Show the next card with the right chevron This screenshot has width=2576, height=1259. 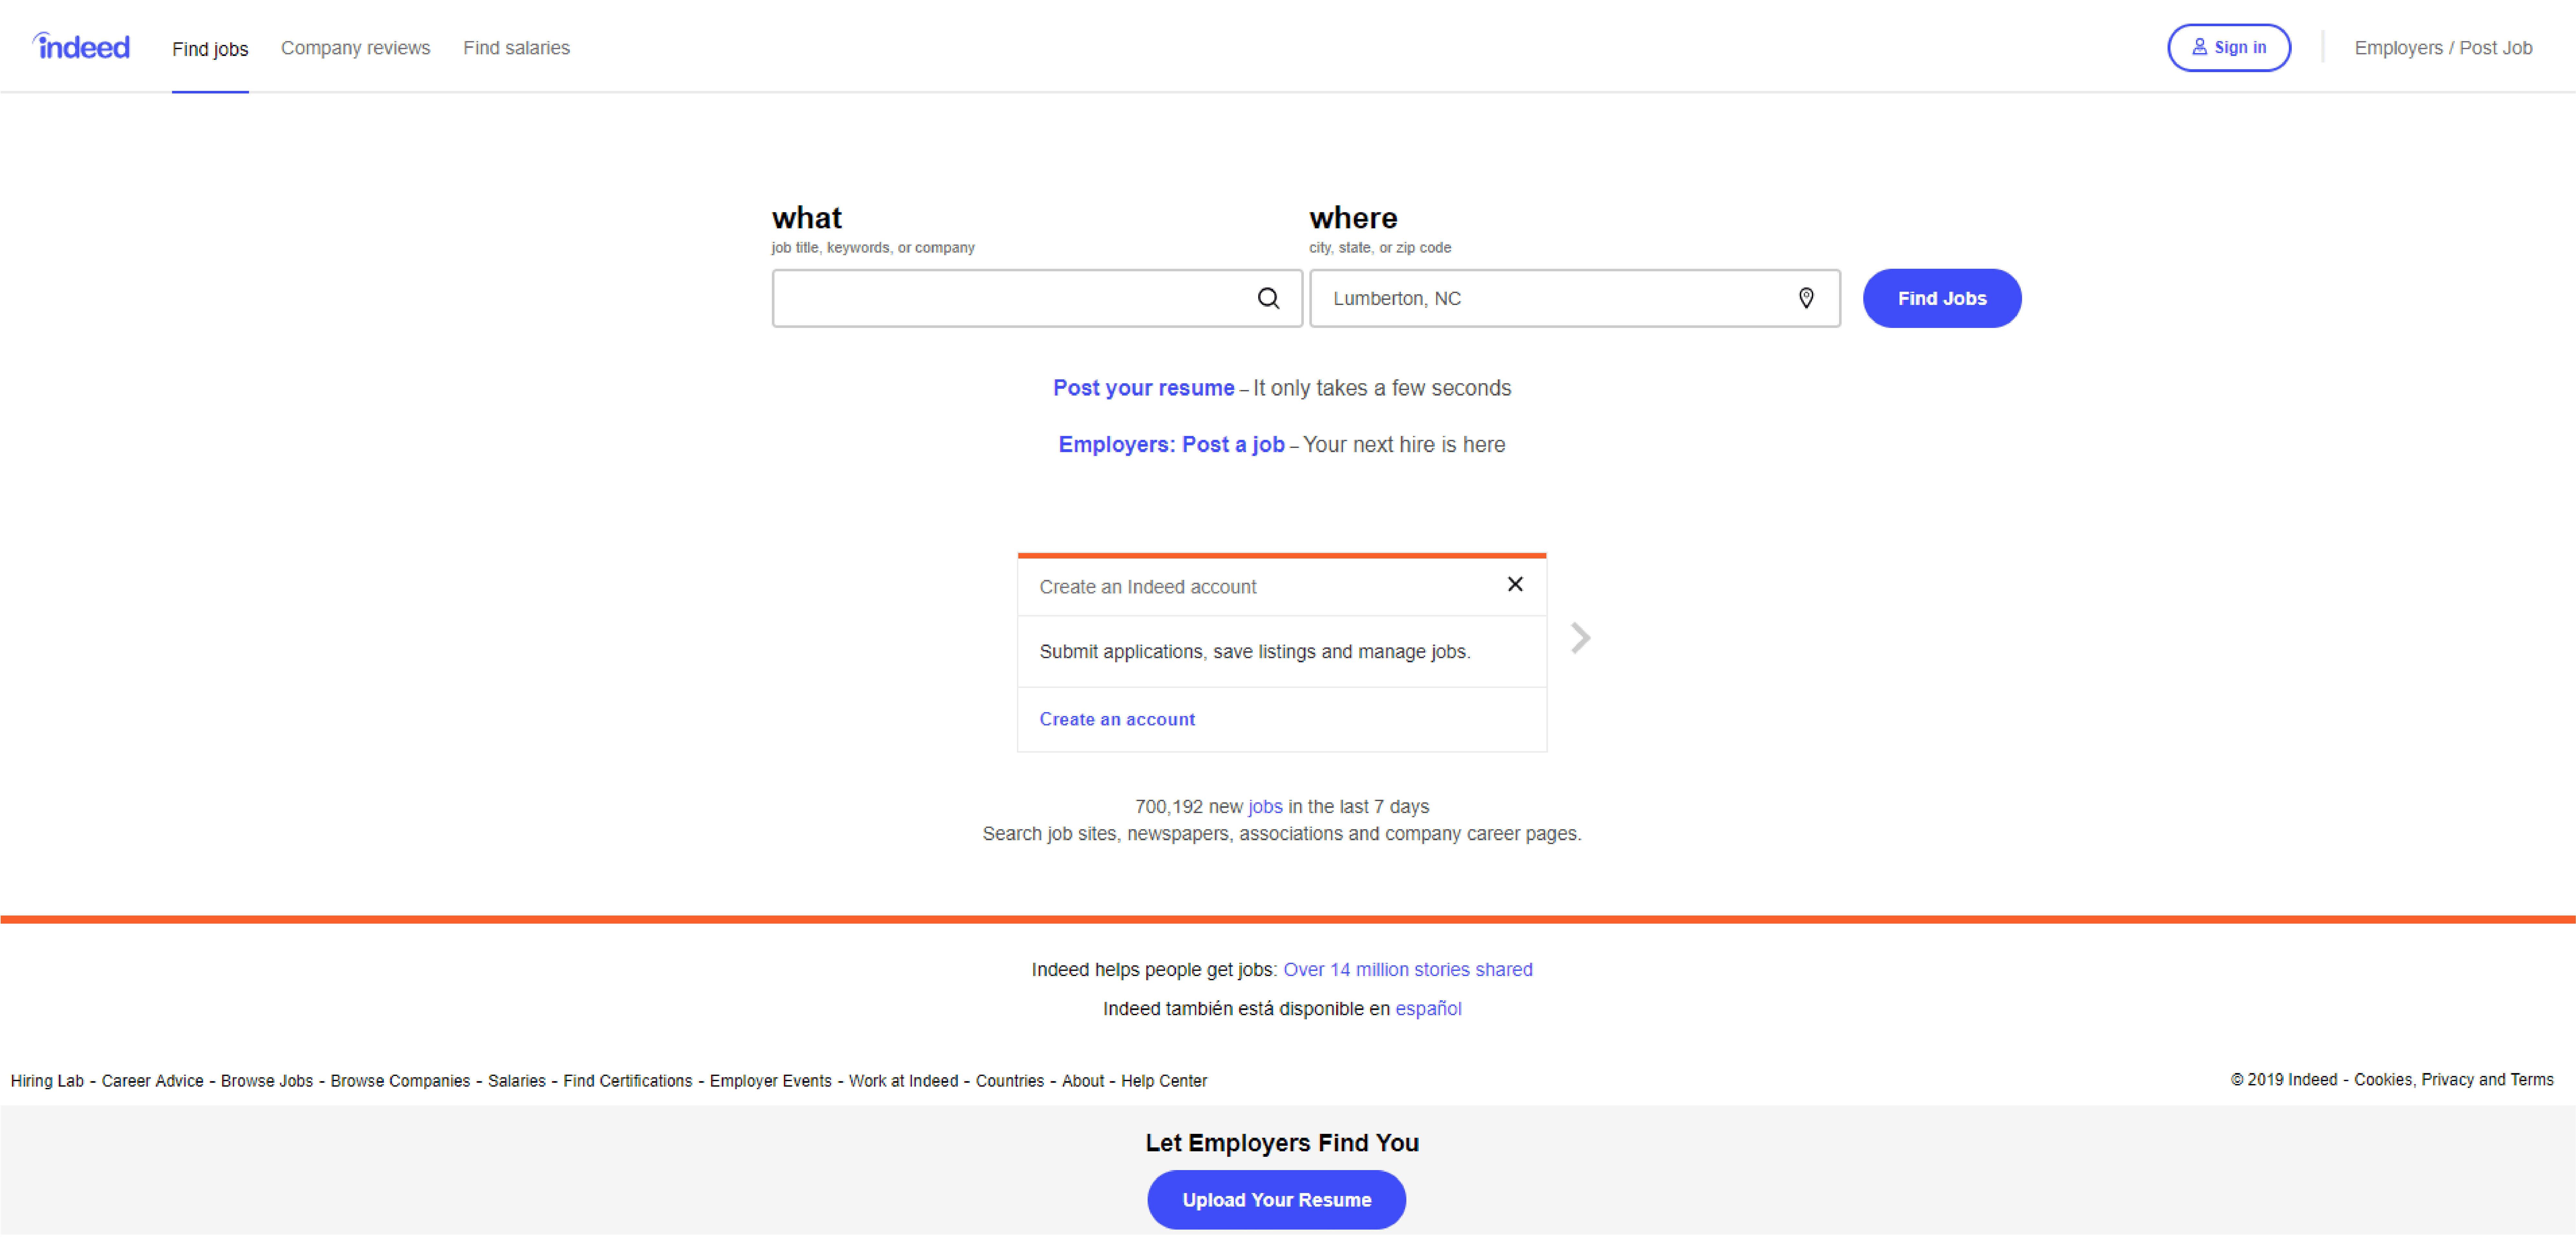[1580, 638]
